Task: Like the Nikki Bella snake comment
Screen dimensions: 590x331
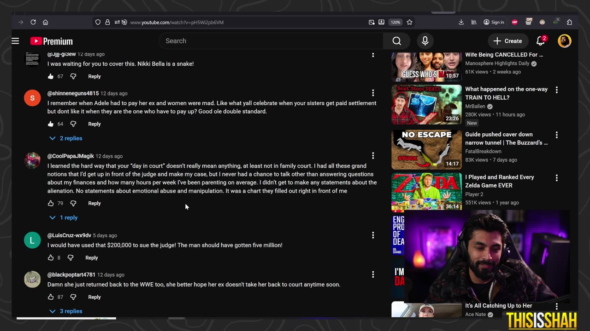Action: (x=51, y=76)
